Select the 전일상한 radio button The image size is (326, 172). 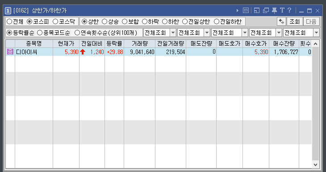185,21
